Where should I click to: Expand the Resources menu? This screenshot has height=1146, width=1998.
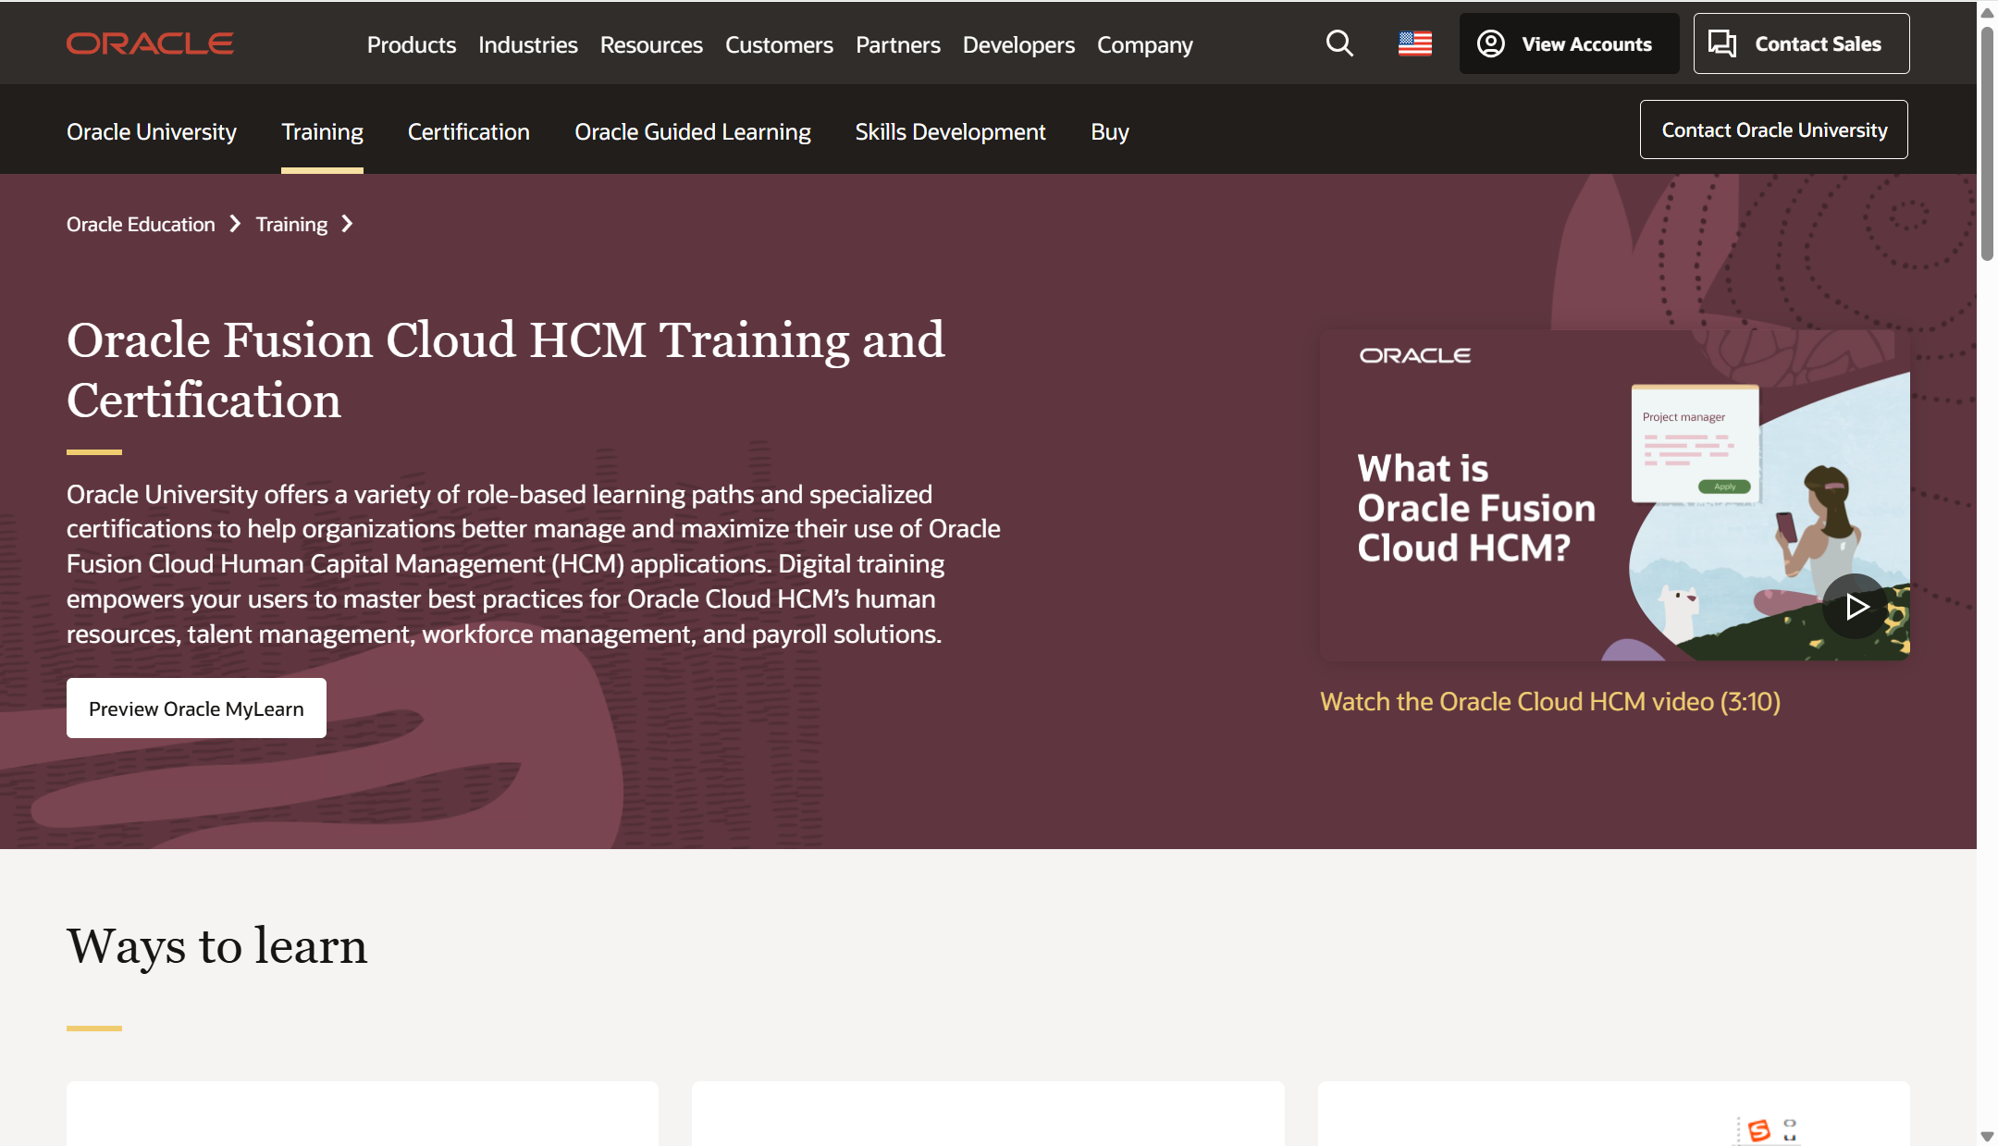tap(650, 44)
